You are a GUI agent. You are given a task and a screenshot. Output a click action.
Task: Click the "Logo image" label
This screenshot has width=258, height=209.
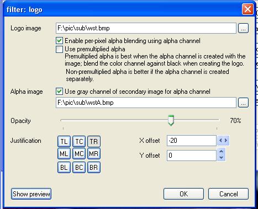tap(26, 28)
